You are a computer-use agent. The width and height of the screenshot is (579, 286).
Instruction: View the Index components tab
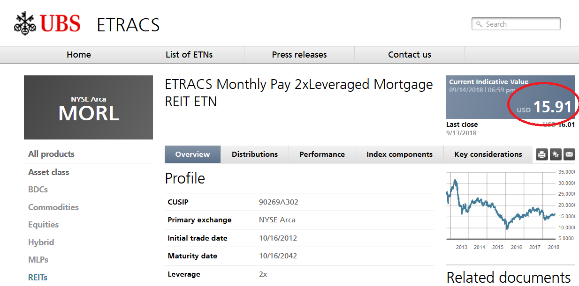click(x=399, y=154)
